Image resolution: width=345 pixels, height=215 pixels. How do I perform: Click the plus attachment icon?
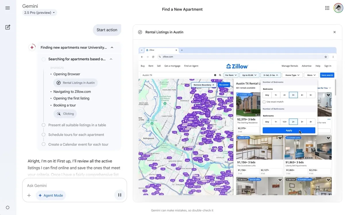pyautogui.click(x=29, y=196)
